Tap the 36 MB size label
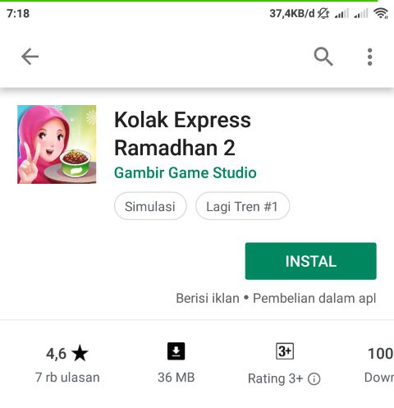This screenshot has width=394, height=408. [176, 378]
